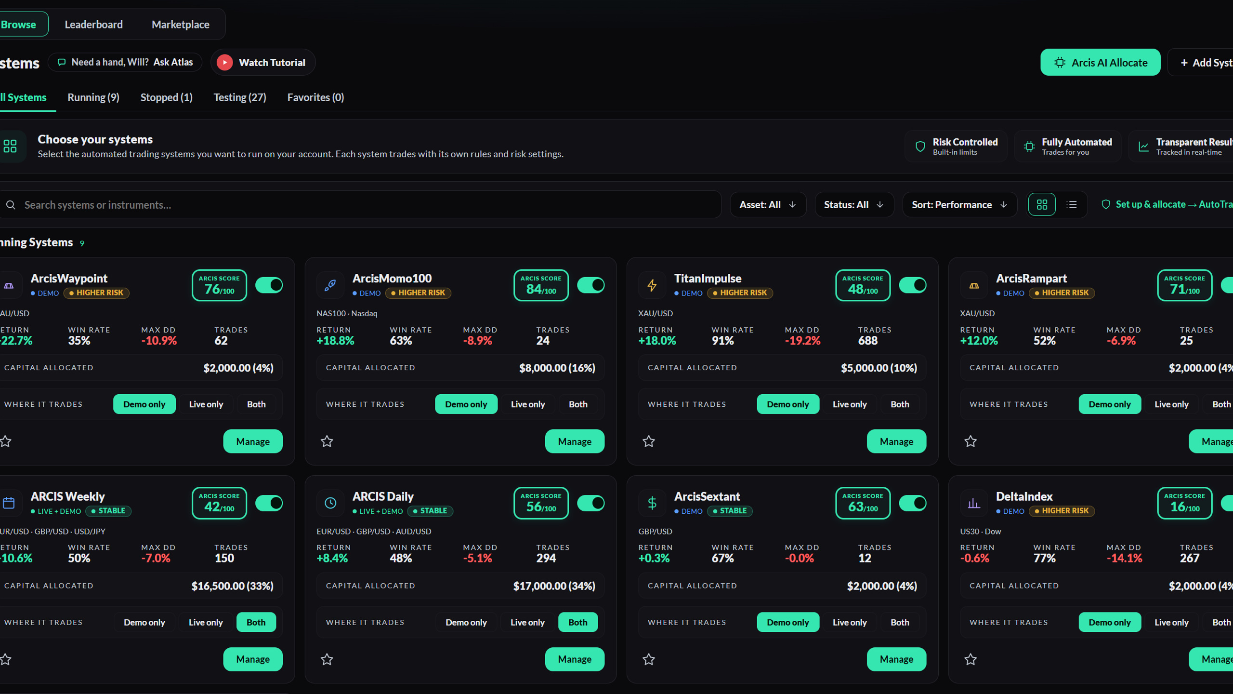Click Manage on the TitanImpulse card

pyautogui.click(x=896, y=441)
